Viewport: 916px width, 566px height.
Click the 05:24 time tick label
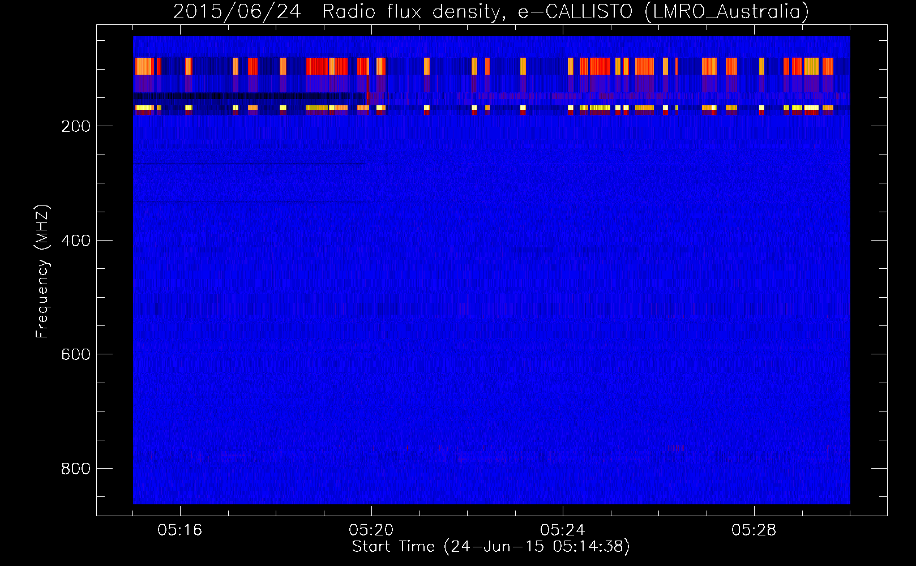point(563,530)
